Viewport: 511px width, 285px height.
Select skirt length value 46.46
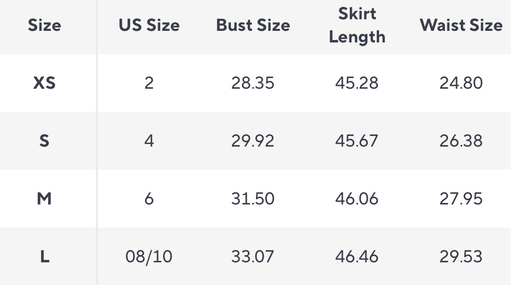[x=357, y=257]
